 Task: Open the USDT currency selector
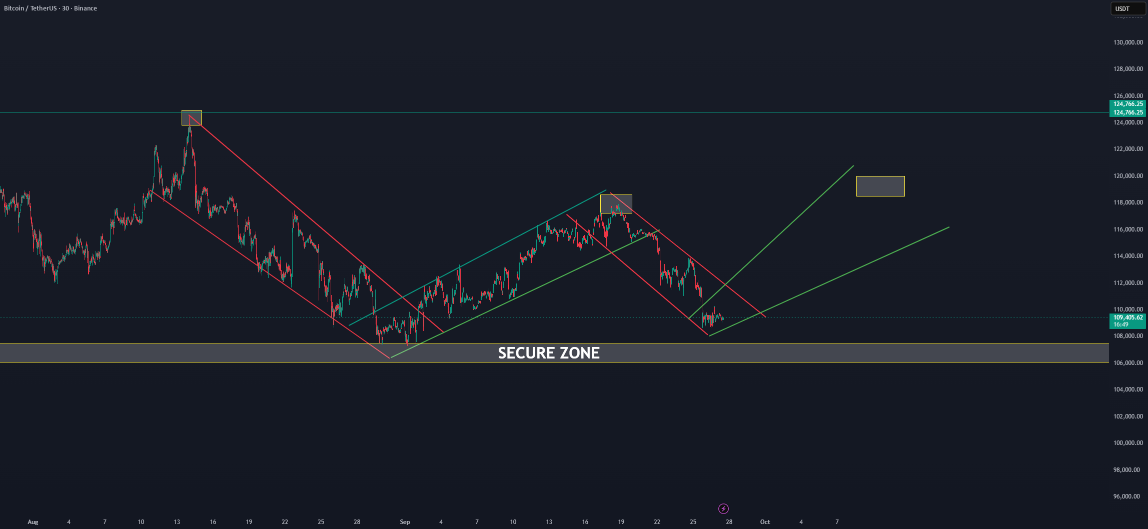click(x=1128, y=8)
